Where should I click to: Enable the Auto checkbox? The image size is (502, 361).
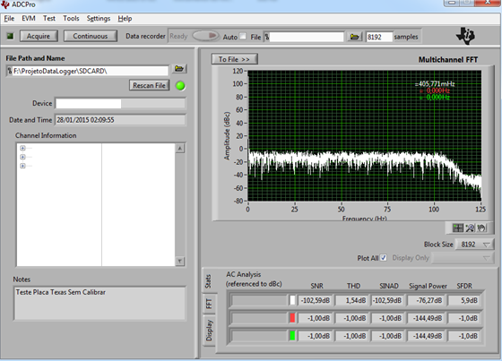click(x=243, y=36)
